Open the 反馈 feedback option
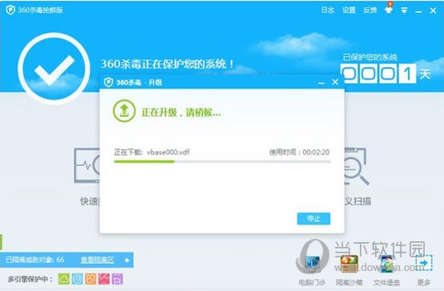This screenshot has width=444, height=291. [370, 10]
